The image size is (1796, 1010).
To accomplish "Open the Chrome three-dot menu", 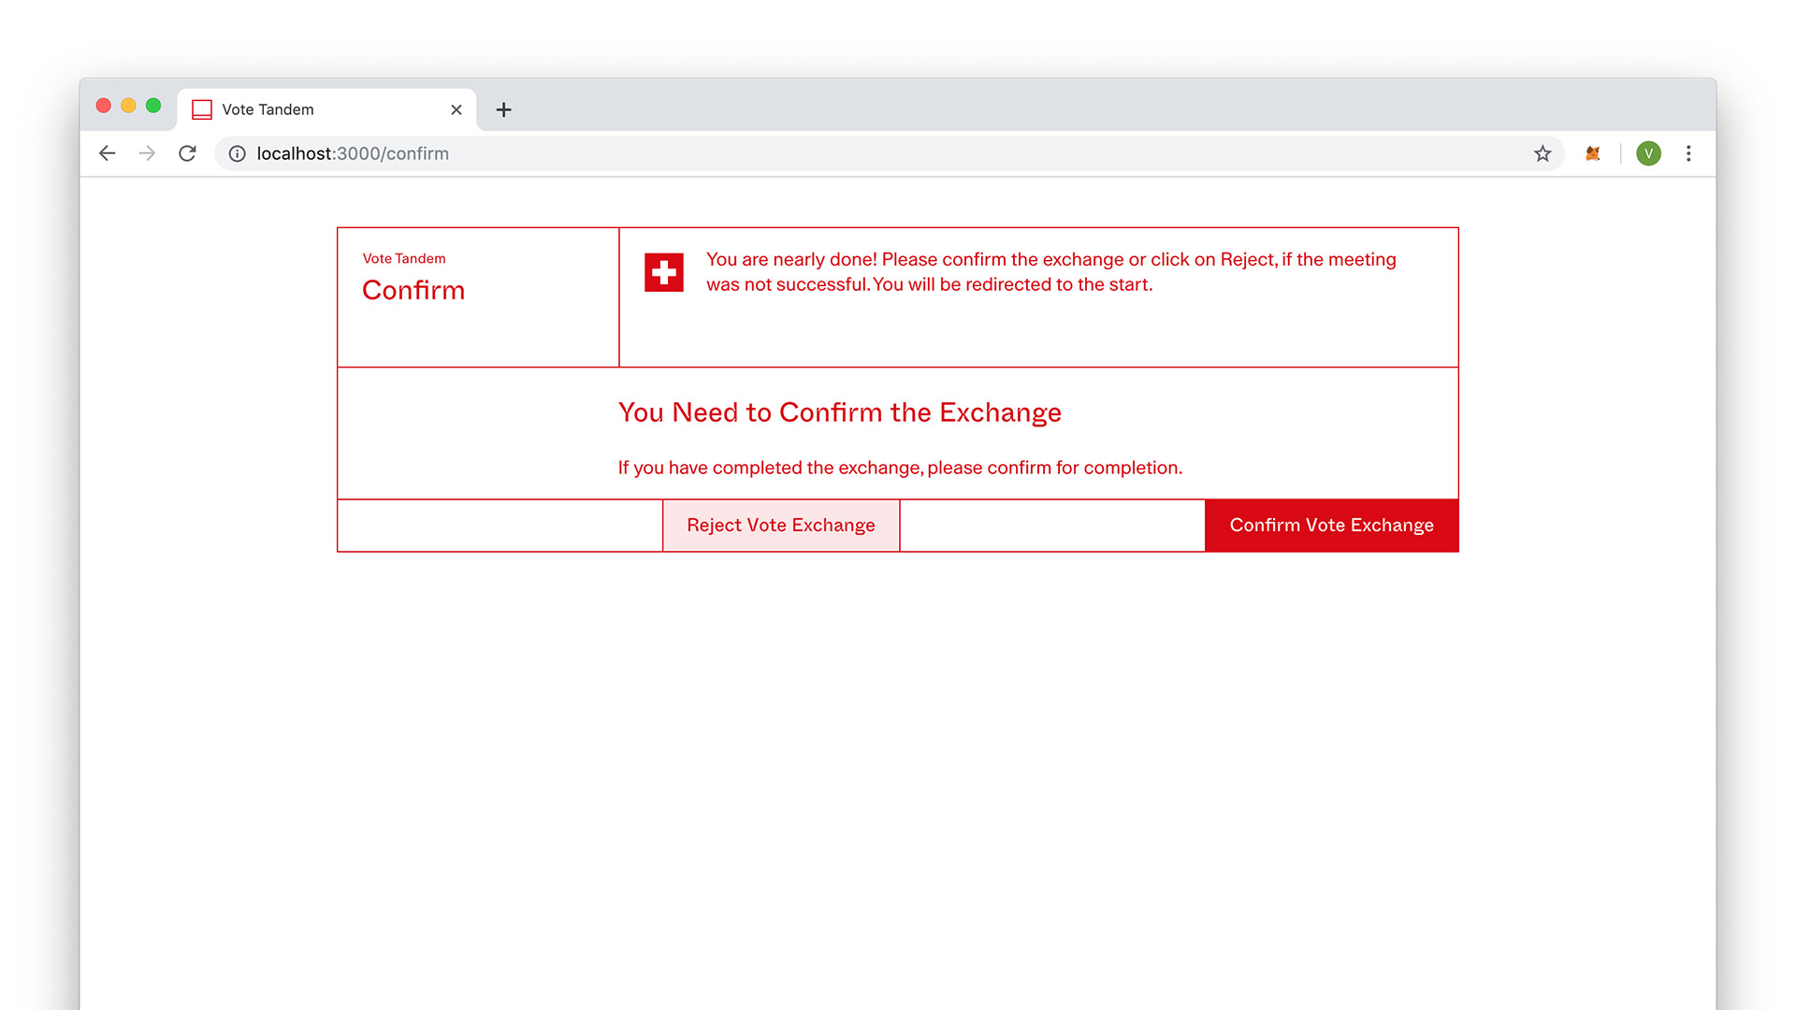I will (1688, 153).
